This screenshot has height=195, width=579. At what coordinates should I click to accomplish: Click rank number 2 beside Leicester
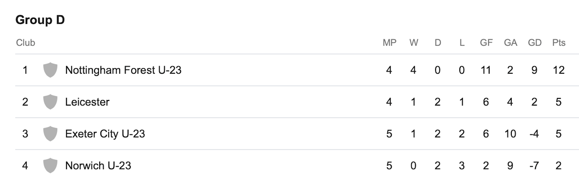point(25,102)
